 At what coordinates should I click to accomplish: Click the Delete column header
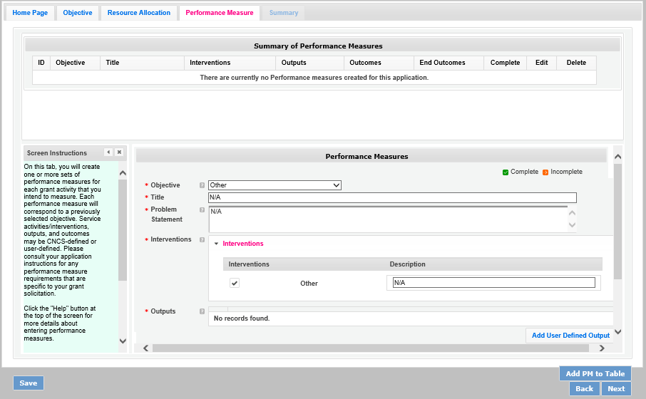(576, 63)
